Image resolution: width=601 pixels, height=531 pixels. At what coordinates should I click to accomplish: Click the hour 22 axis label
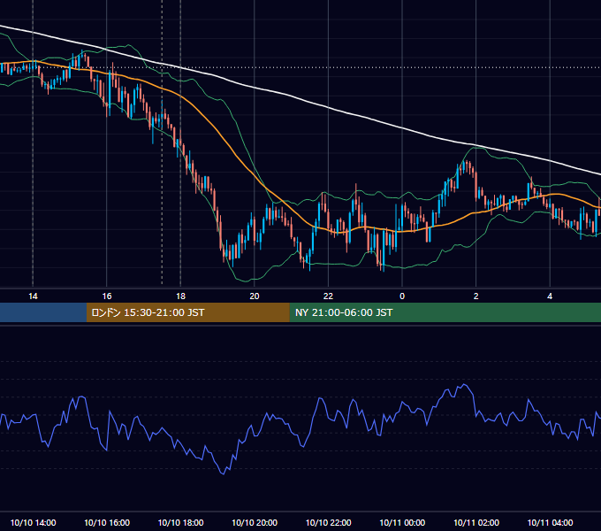328,296
